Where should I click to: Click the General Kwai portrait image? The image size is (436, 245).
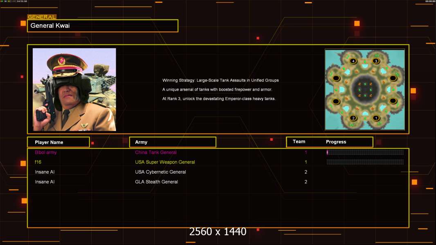74,89
